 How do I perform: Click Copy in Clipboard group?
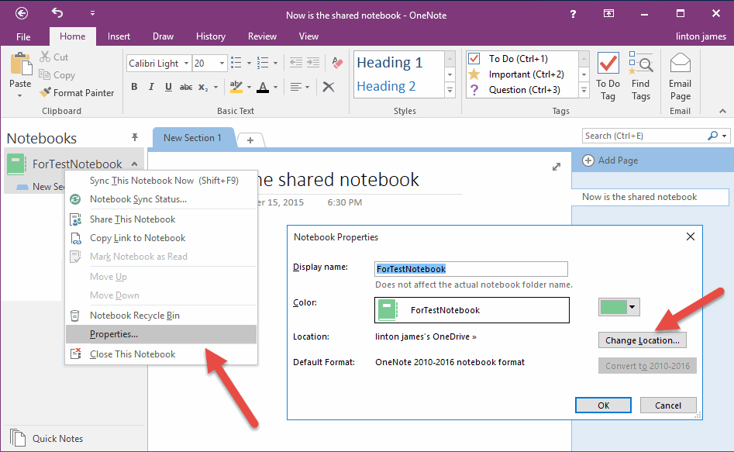click(x=57, y=75)
